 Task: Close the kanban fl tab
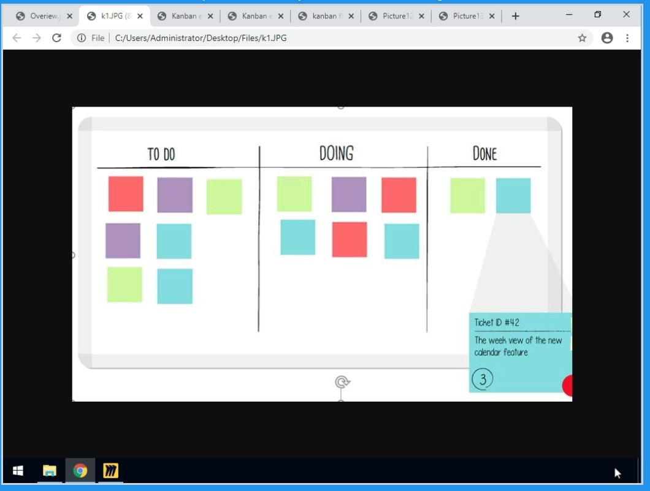(351, 16)
